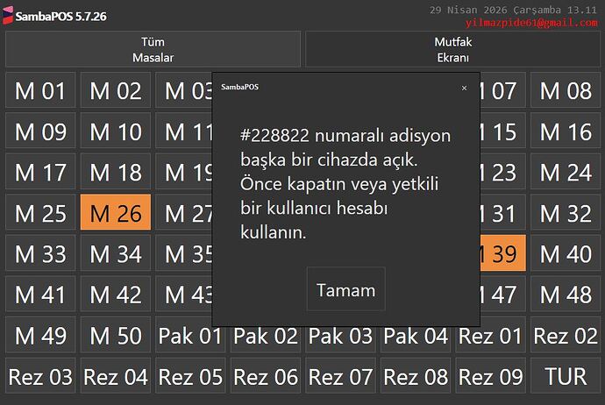605x405 pixels.
Task: Click the SambaPOS logo icon
Action: point(8,16)
